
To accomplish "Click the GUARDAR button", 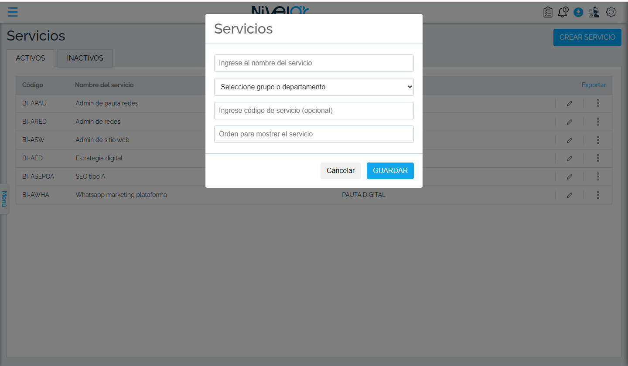I will tap(390, 171).
